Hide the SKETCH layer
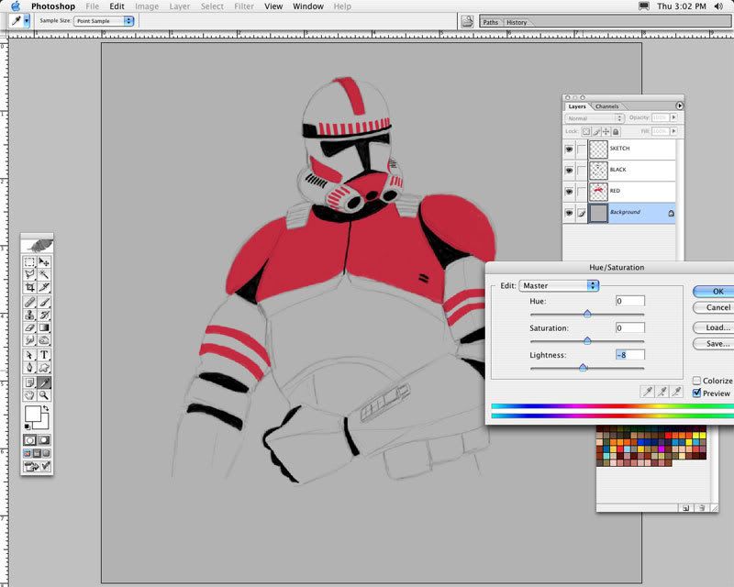The image size is (734, 587). tap(569, 150)
